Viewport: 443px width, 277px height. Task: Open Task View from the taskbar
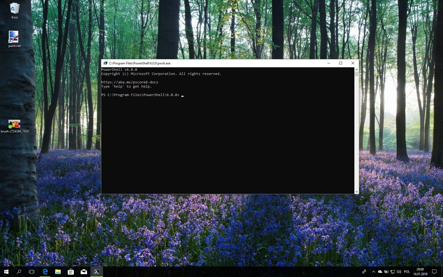(x=32, y=272)
